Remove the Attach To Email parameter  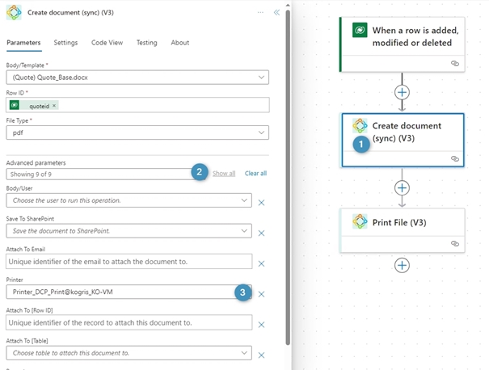click(x=261, y=263)
